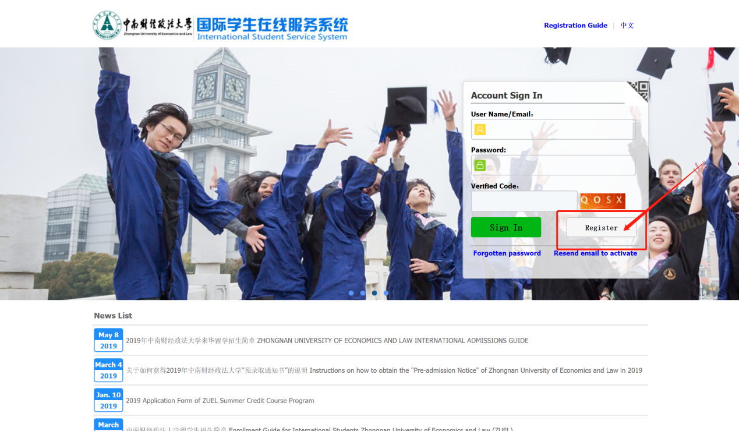
Task: Click the university logo emblem
Action: [107, 26]
